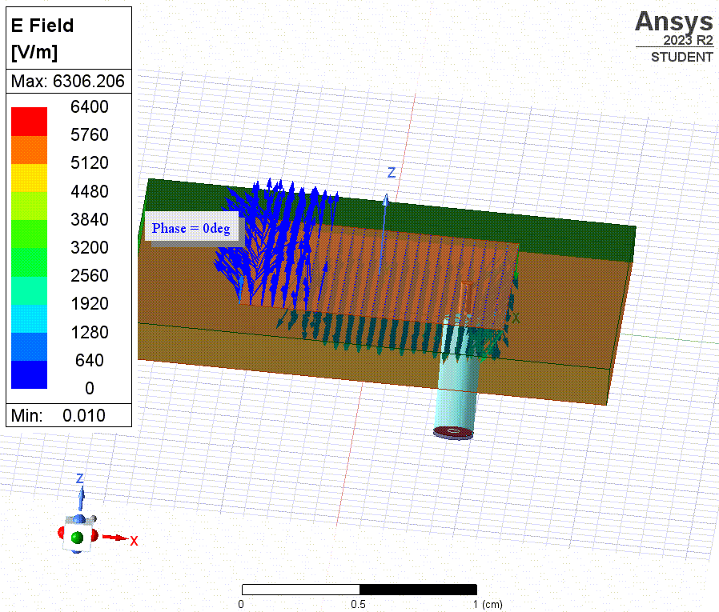Pick the dark blue band at the legend bottom

pos(30,374)
